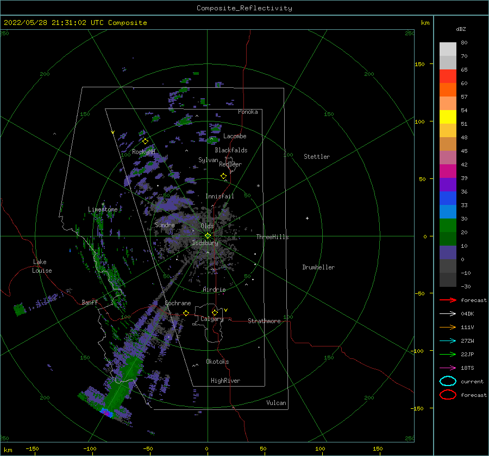Click the red forecast ellipse legend icon
Image resolution: width=489 pixels, height=456 pixels.
point(448,395)
